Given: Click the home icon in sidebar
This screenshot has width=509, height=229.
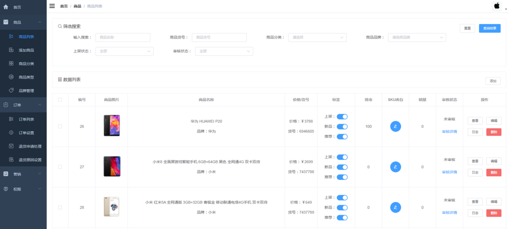Looking at the screenshot, I should pyautogui.click(x=6, y=7).
